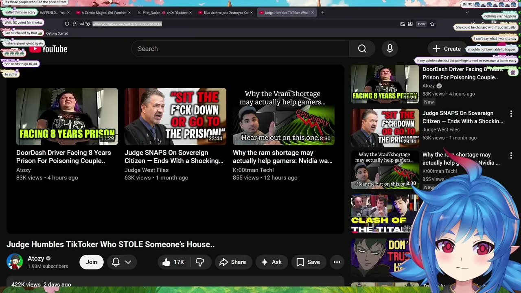Open the more actions ellipsis menu
Image resolution: width=521 pixels, height=293 pixels.
coord(337,262)
